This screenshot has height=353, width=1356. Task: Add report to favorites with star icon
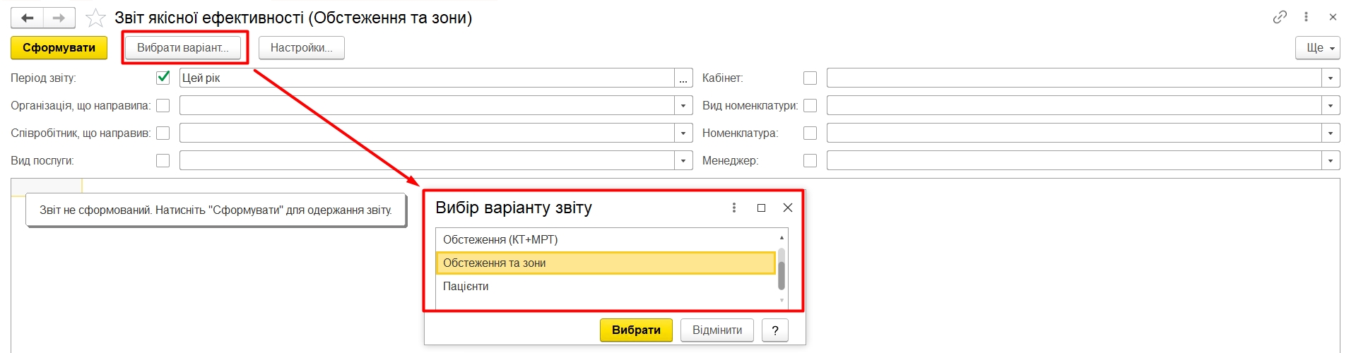tap(95, 18)
